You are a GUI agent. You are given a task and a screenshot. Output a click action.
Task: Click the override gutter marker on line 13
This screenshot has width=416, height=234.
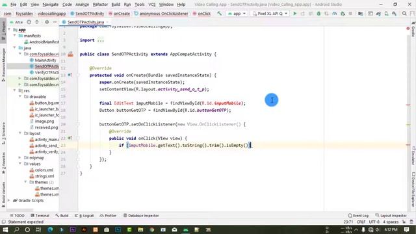pos(70,75)
